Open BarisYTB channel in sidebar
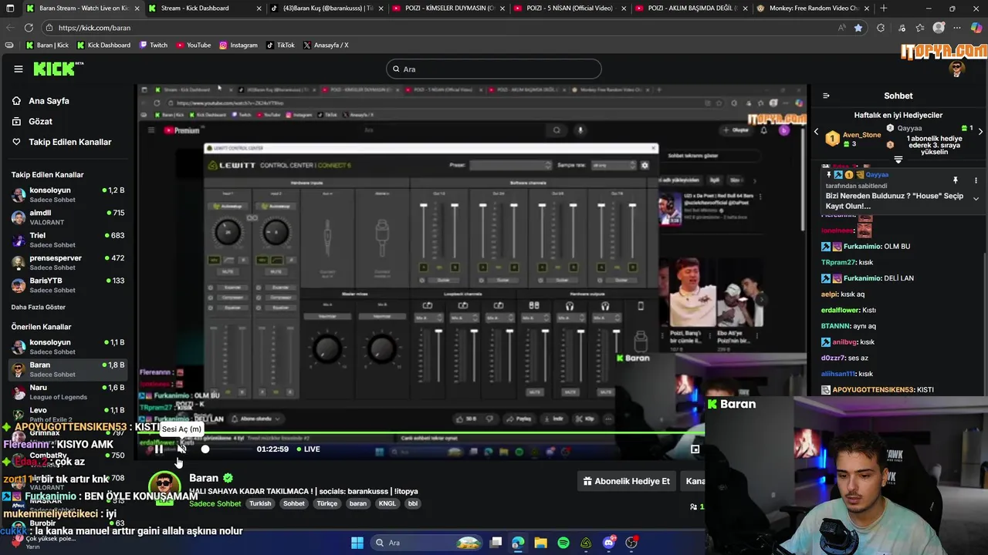988x555 pixels. click(x=68, y=285)
